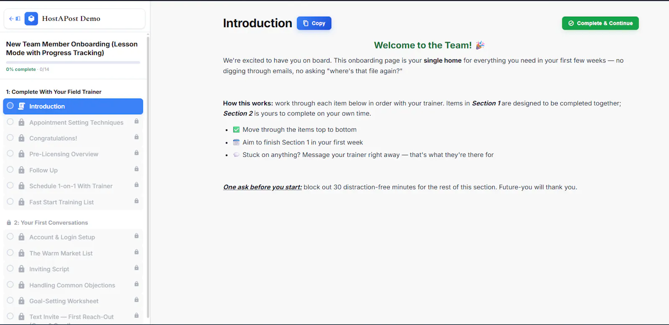
Task: Click lock icon before Account & Login Setup
Action: 21,237
